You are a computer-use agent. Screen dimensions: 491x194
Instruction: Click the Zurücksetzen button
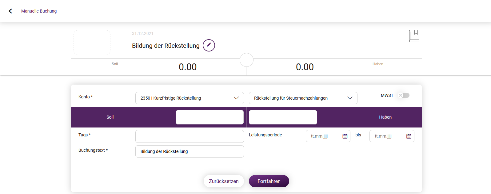click(x=224, y=181)
